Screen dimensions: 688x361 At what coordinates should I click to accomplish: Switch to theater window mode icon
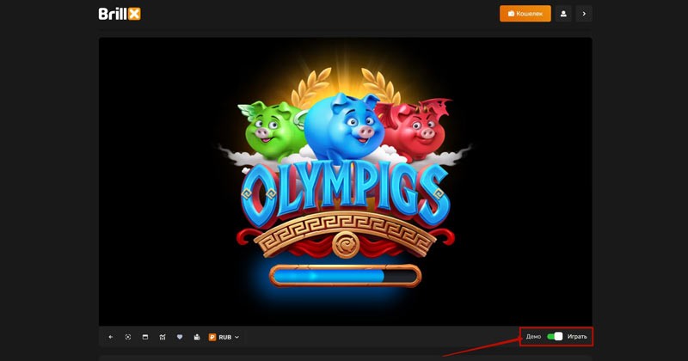coord(145,337)
